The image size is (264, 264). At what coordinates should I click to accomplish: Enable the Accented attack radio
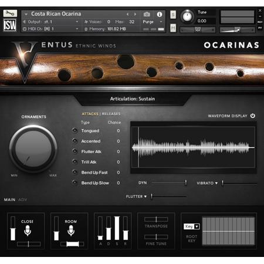75,141
